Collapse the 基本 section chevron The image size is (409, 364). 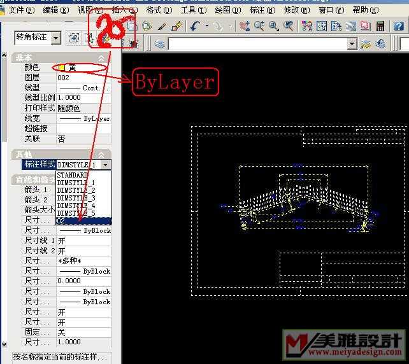tap(101, 58)
